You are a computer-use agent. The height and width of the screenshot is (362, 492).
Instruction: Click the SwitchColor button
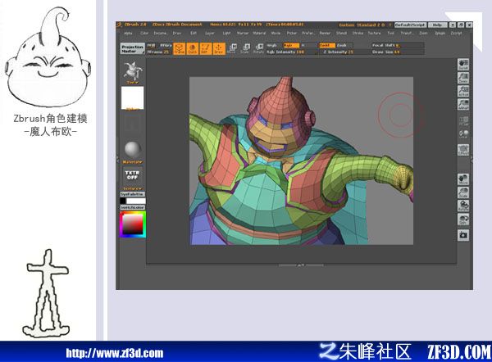point(132,207)
